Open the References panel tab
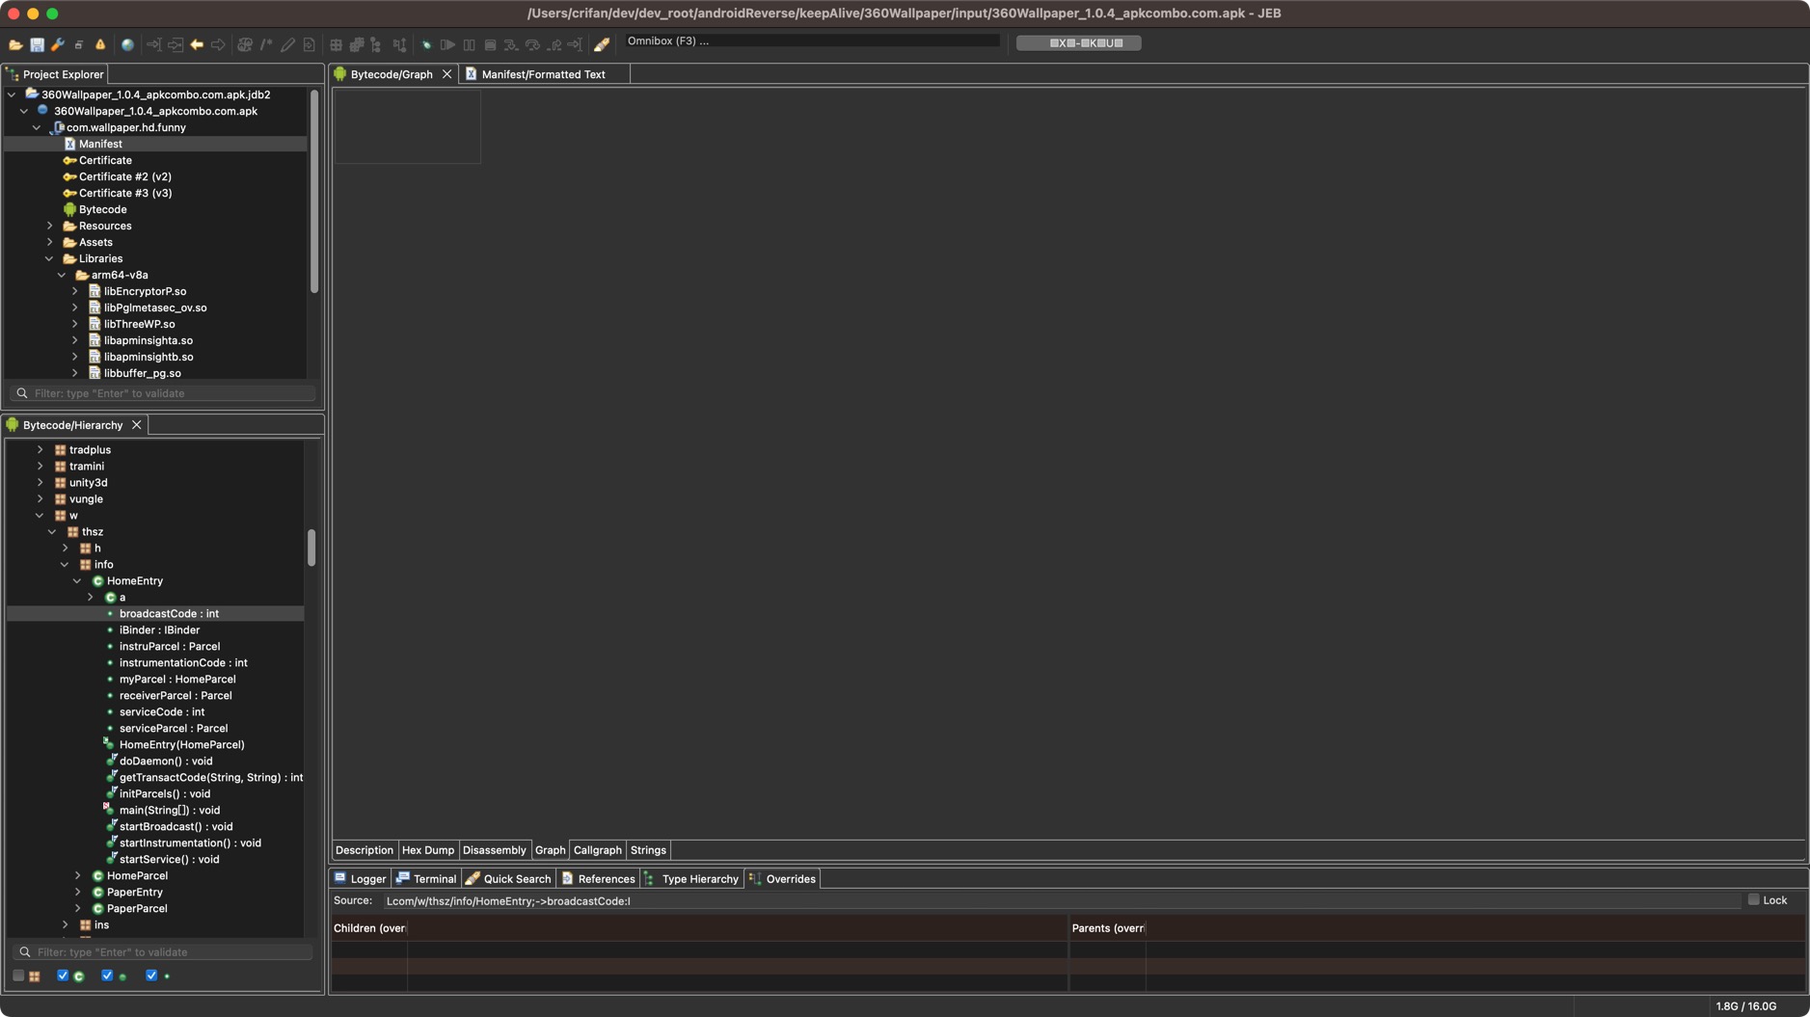Screen dimensions: 1810x1017 pyautogui.click(x=598, y=879)
